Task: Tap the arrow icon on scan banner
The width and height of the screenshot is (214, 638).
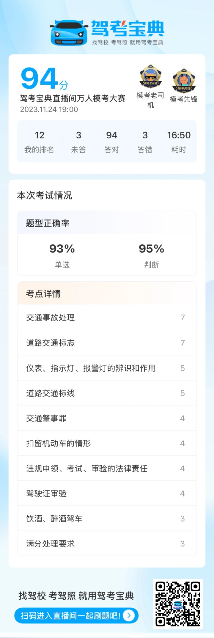Action: coord(129,615)
